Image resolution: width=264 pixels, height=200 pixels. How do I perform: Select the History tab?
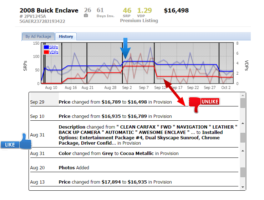coord(66,36)
